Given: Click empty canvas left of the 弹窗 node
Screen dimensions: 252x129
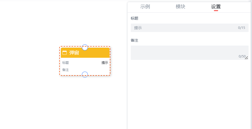Looking at the screenshot, I should coord(29,61).
